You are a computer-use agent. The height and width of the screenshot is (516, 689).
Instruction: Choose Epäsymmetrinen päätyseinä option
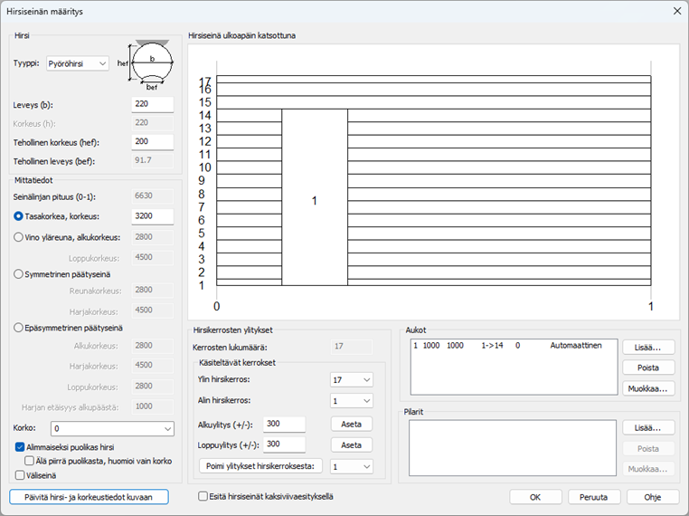point(19,328)
